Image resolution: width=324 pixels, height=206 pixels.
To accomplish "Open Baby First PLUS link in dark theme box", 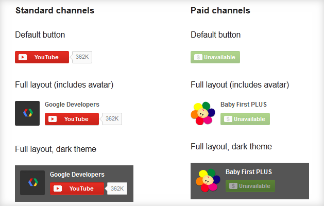I will click(x=249, y=172).
